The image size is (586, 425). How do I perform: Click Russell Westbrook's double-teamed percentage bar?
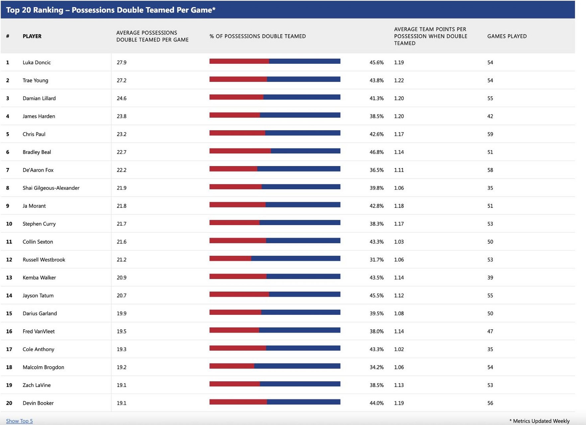[275, 258]
